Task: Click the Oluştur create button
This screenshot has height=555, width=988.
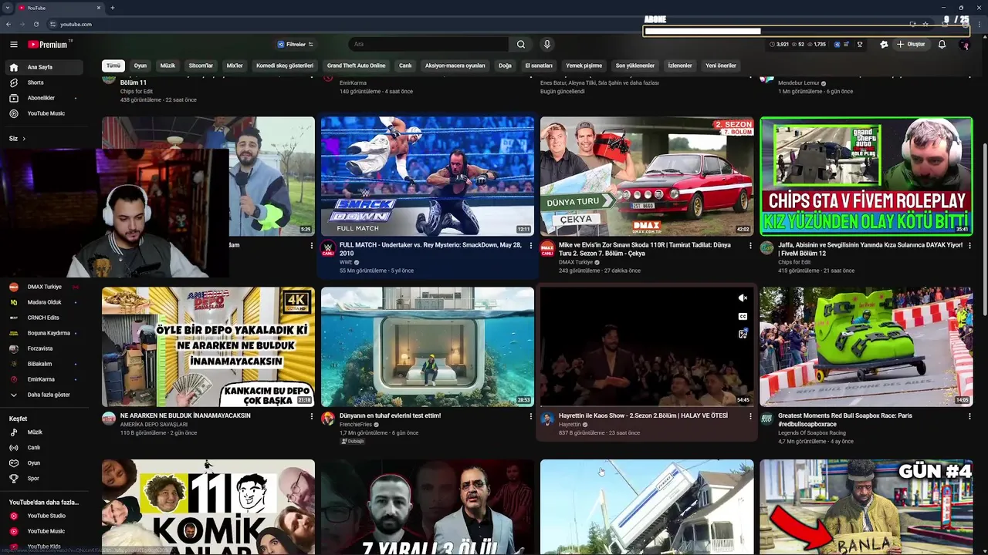Action: click(x=911, y=45)
